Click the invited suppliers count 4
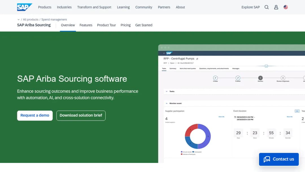Viewport: 305px width, 172px height. point(166,119)
